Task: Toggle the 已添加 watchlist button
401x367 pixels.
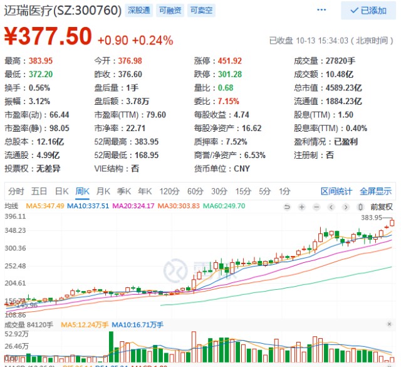Action: pyautogui.click(x=368, y=11)
